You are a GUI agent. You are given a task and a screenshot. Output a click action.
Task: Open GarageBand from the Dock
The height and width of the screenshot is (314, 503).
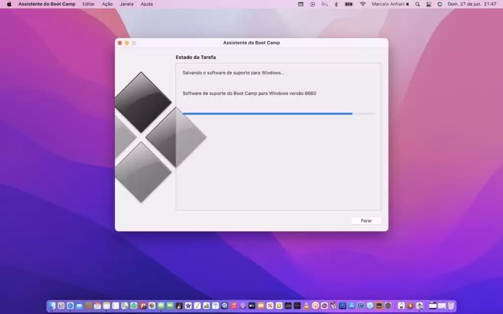pos(179,306)
